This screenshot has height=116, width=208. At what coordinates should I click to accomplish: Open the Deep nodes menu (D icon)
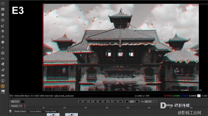point(3,53)
